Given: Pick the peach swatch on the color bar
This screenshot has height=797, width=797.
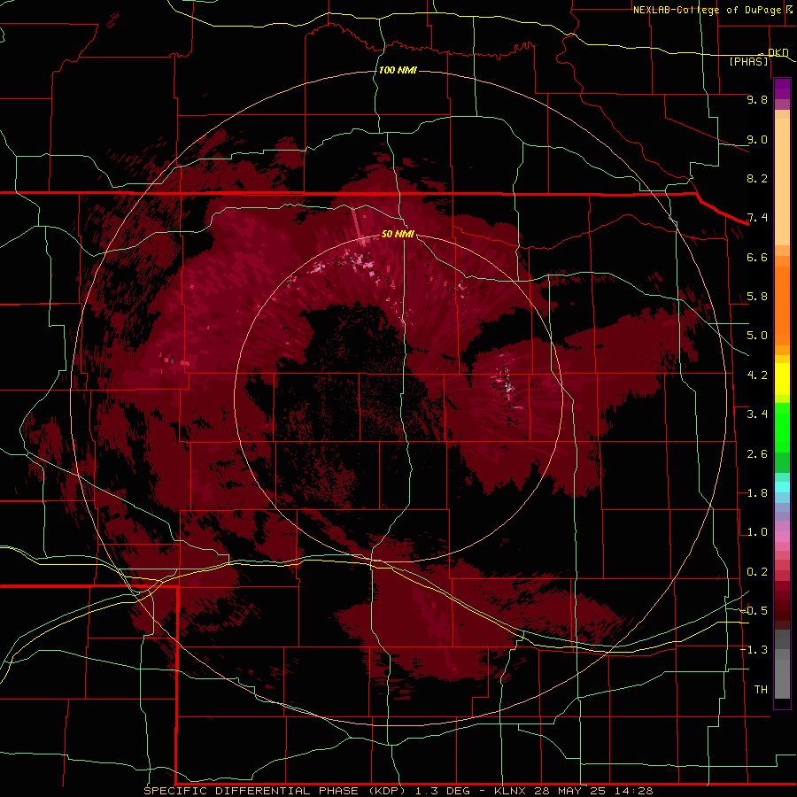Looking at the screenshot, I should point(782,181).
